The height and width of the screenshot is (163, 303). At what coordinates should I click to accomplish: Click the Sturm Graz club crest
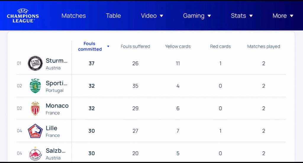click(35, 63)
